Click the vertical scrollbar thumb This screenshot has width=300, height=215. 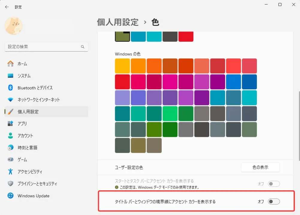click(x=299, y=126)
